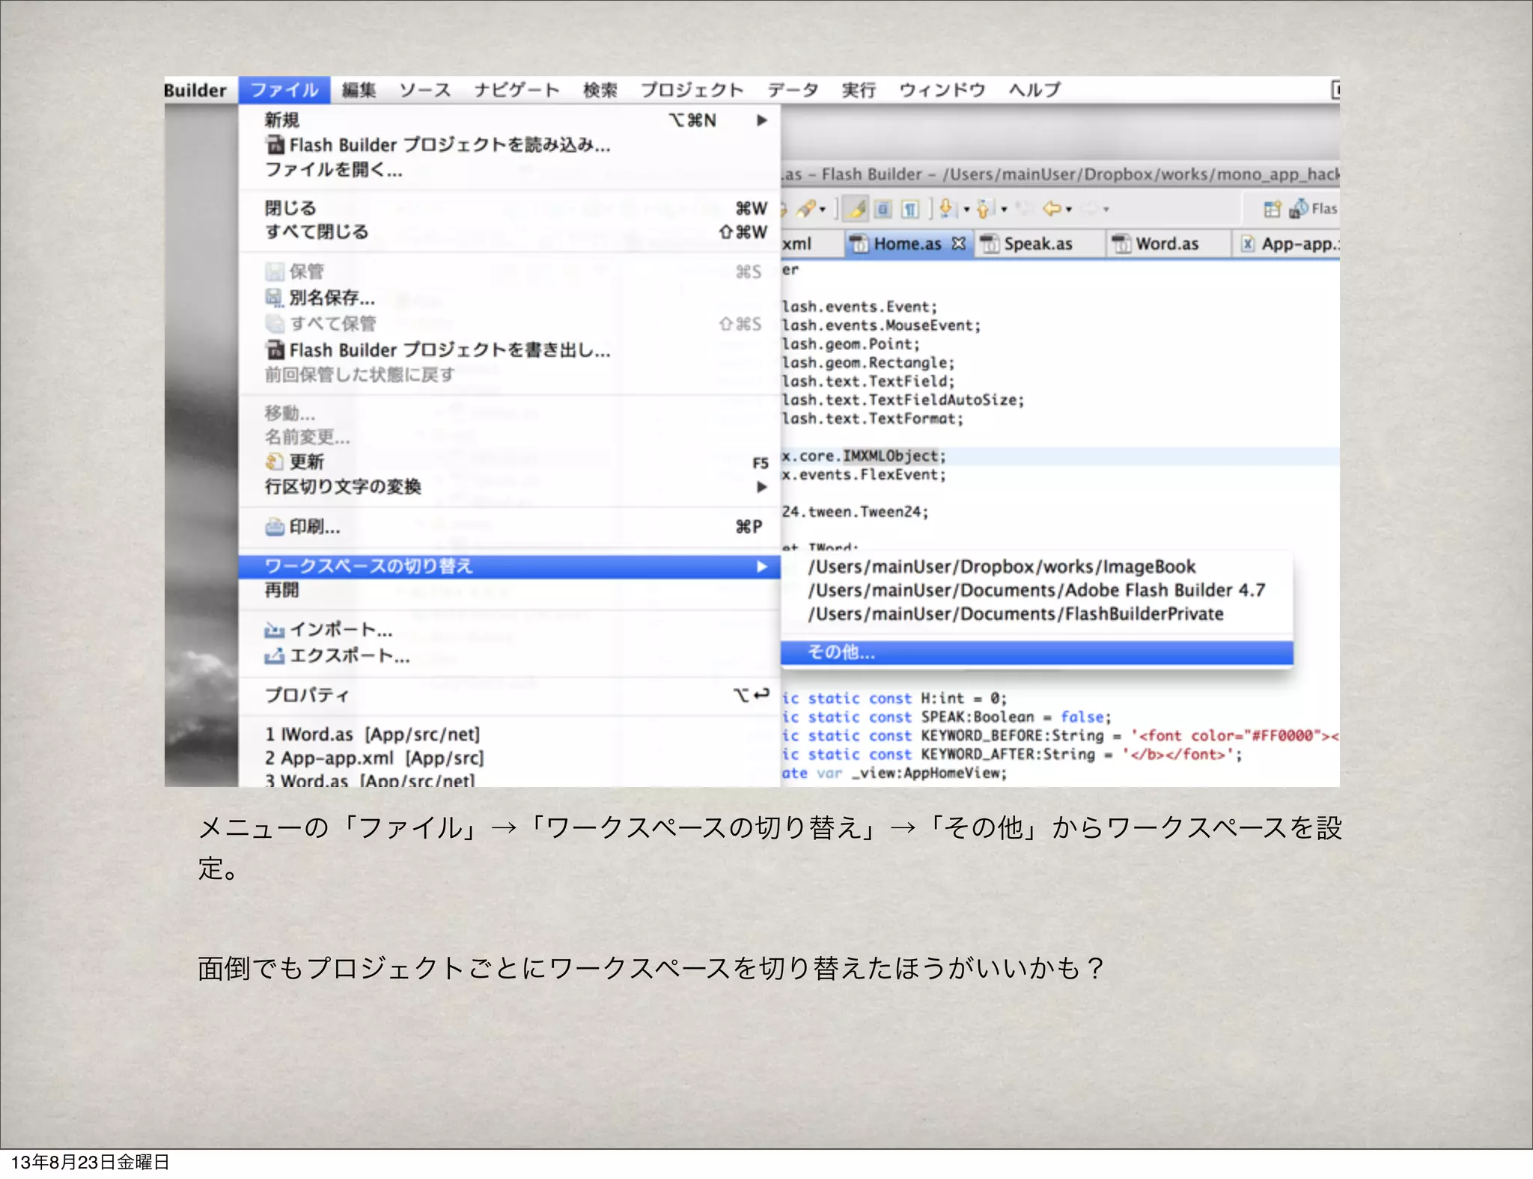This screenshot has width=1533, height=1179.
Task: Open the ウィンドウ menu
Action: pyautogui.click(x=942, y=90)
